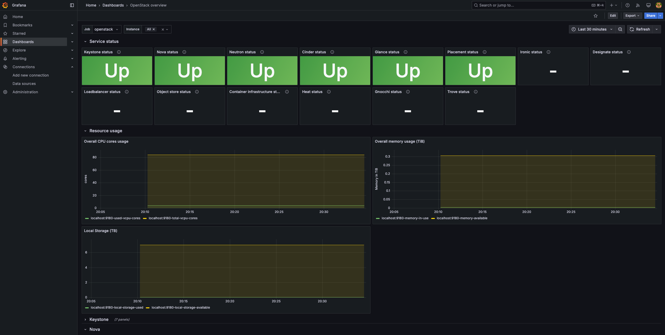Open the Administration section in sidebar

point(25,92)
